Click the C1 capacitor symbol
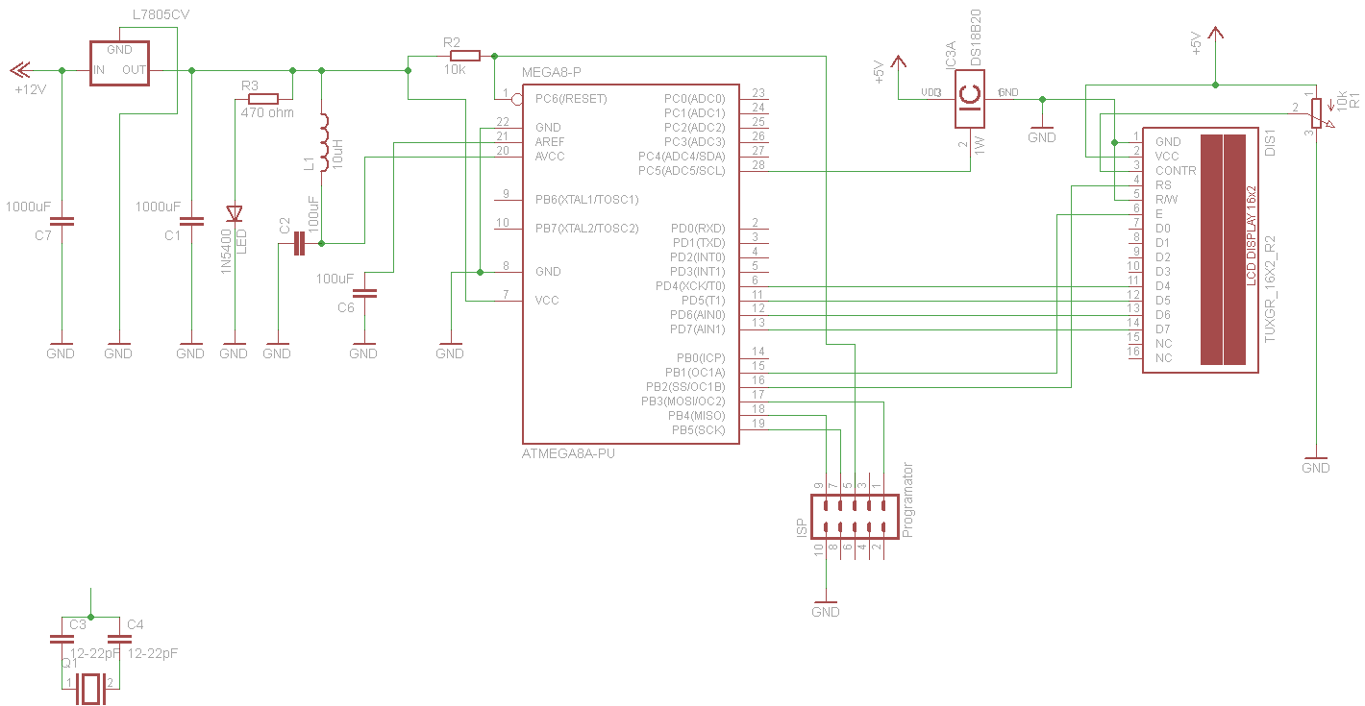The width and height of the screenshot is (1365, 706). click(x=191, y=222)
